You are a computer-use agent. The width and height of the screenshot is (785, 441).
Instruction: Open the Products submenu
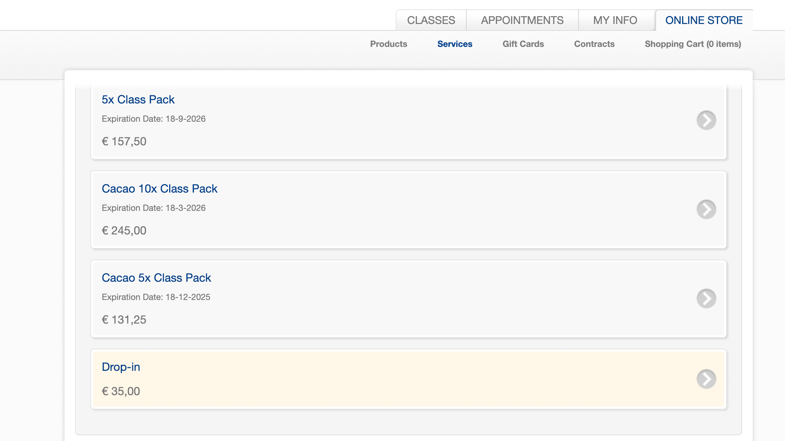click(x=389, y=44)
